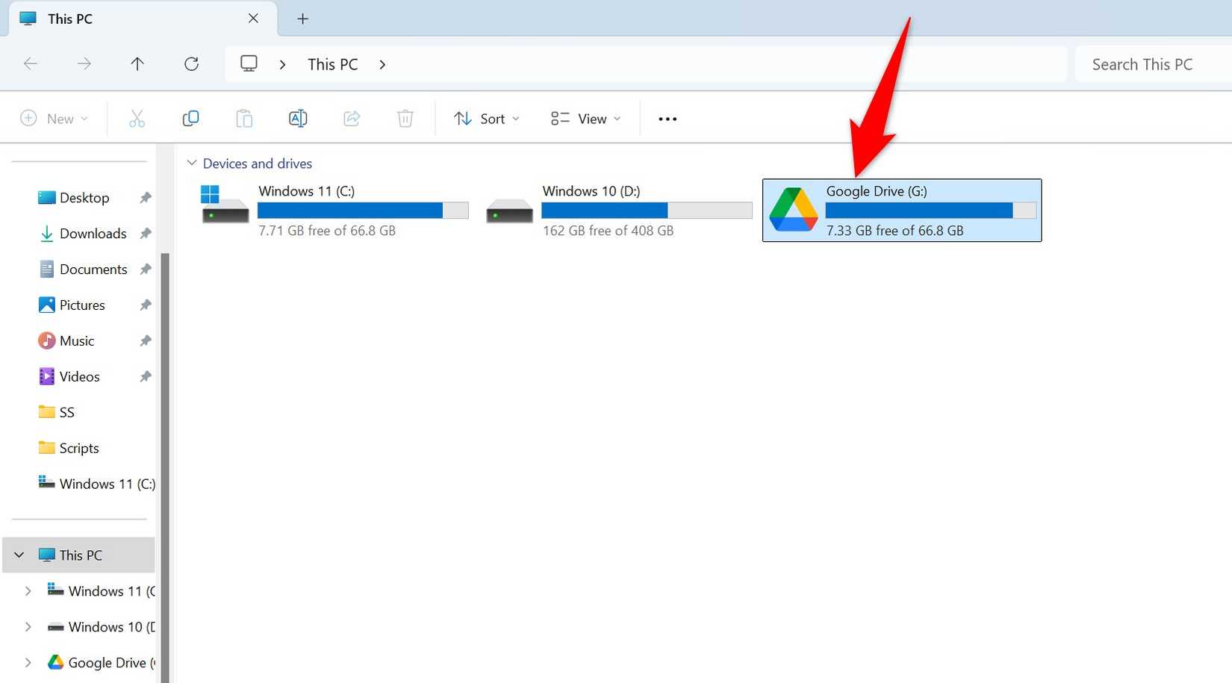Unpin Downloads from Quick access
The image size is (1232, 683).
coord(144,233)
